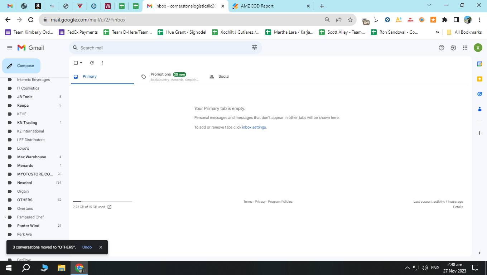Open File Explorer on the taskbar

[62, 268]
